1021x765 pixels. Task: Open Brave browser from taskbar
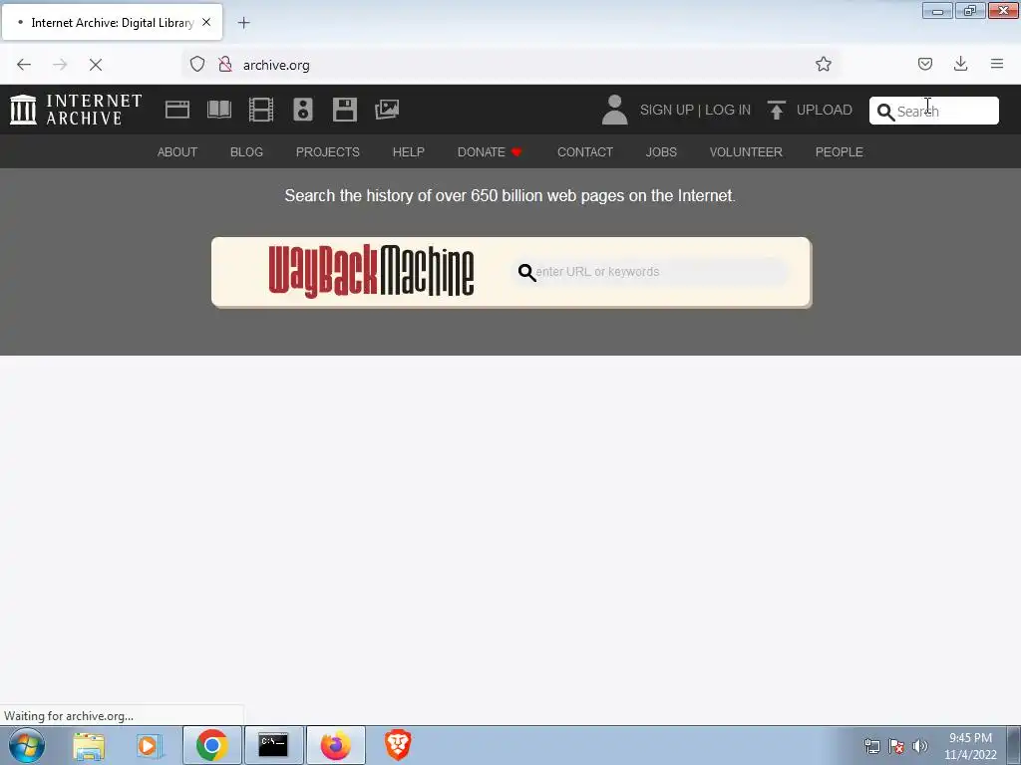tap(397, 745)
